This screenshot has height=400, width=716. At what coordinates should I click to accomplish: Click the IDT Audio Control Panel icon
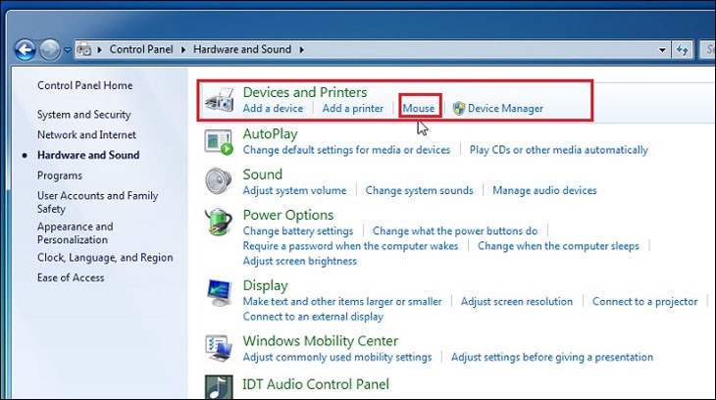[x=219, y=386]
